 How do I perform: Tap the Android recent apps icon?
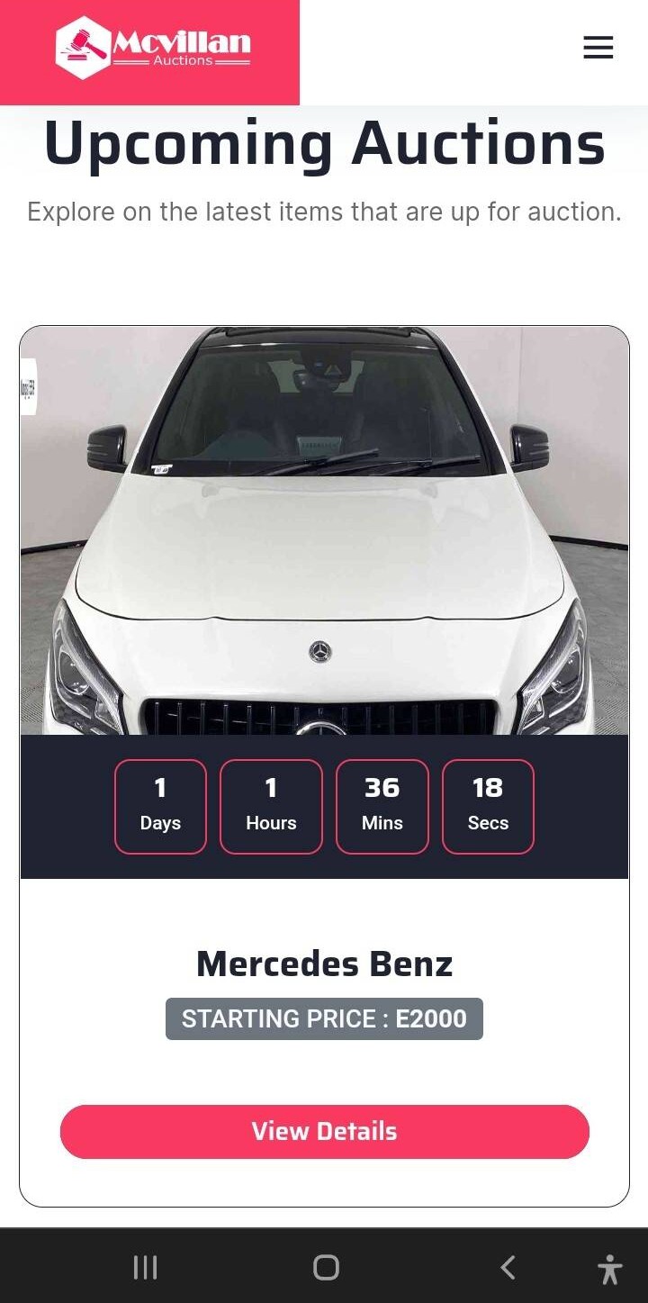[145, 1267]
